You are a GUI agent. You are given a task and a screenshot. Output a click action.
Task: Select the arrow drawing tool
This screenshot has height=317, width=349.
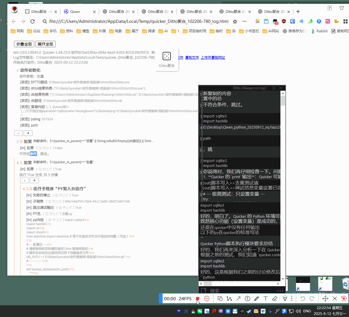click(238, 299)
